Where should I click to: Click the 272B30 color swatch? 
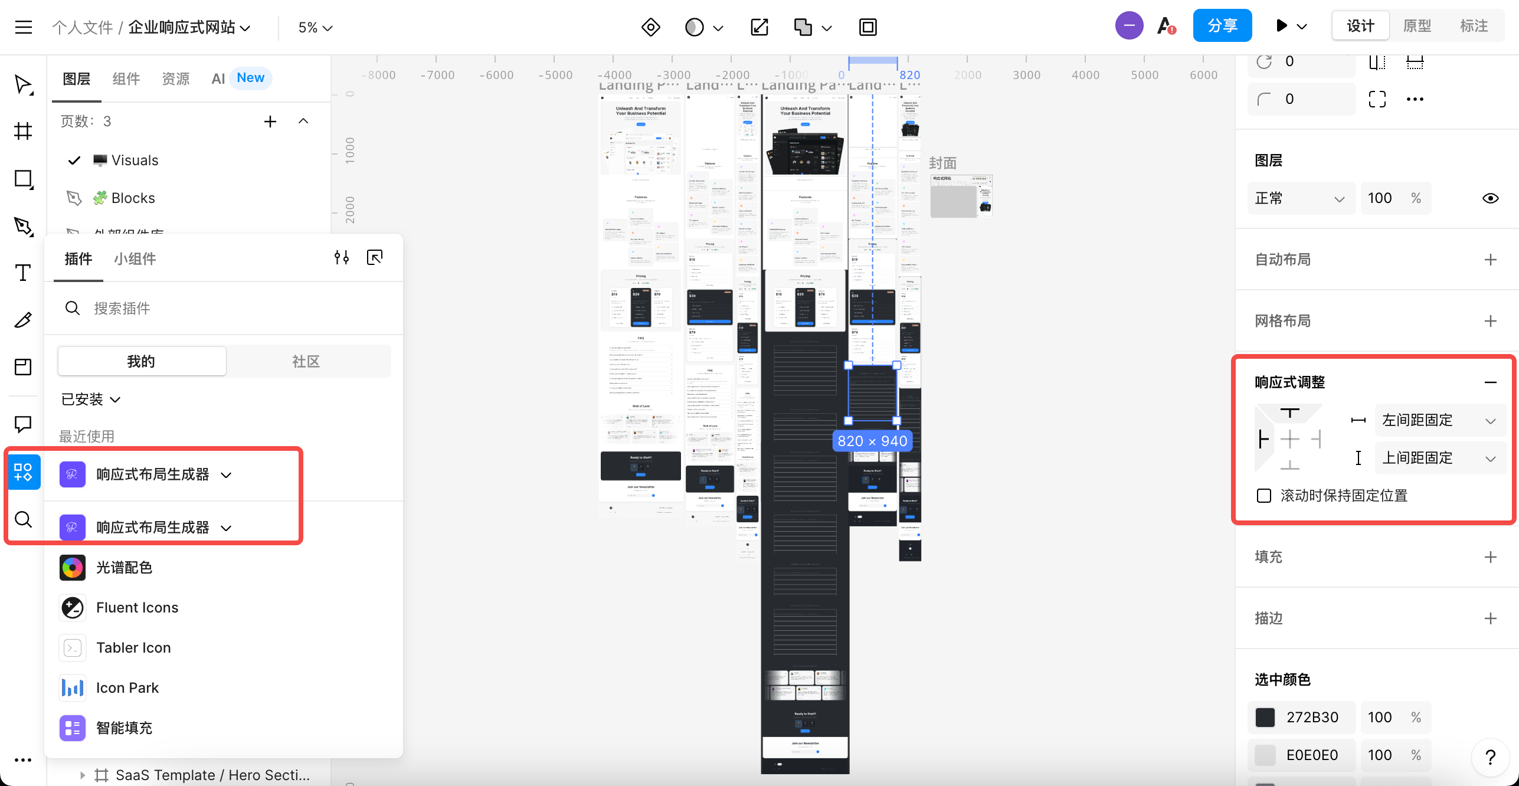1265,718
